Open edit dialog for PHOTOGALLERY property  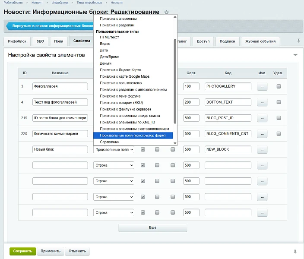click(262, 86)
